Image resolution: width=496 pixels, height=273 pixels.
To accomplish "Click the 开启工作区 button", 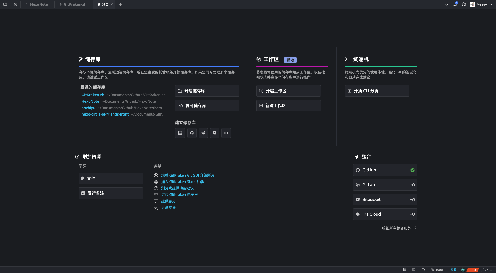I will 289,91.
